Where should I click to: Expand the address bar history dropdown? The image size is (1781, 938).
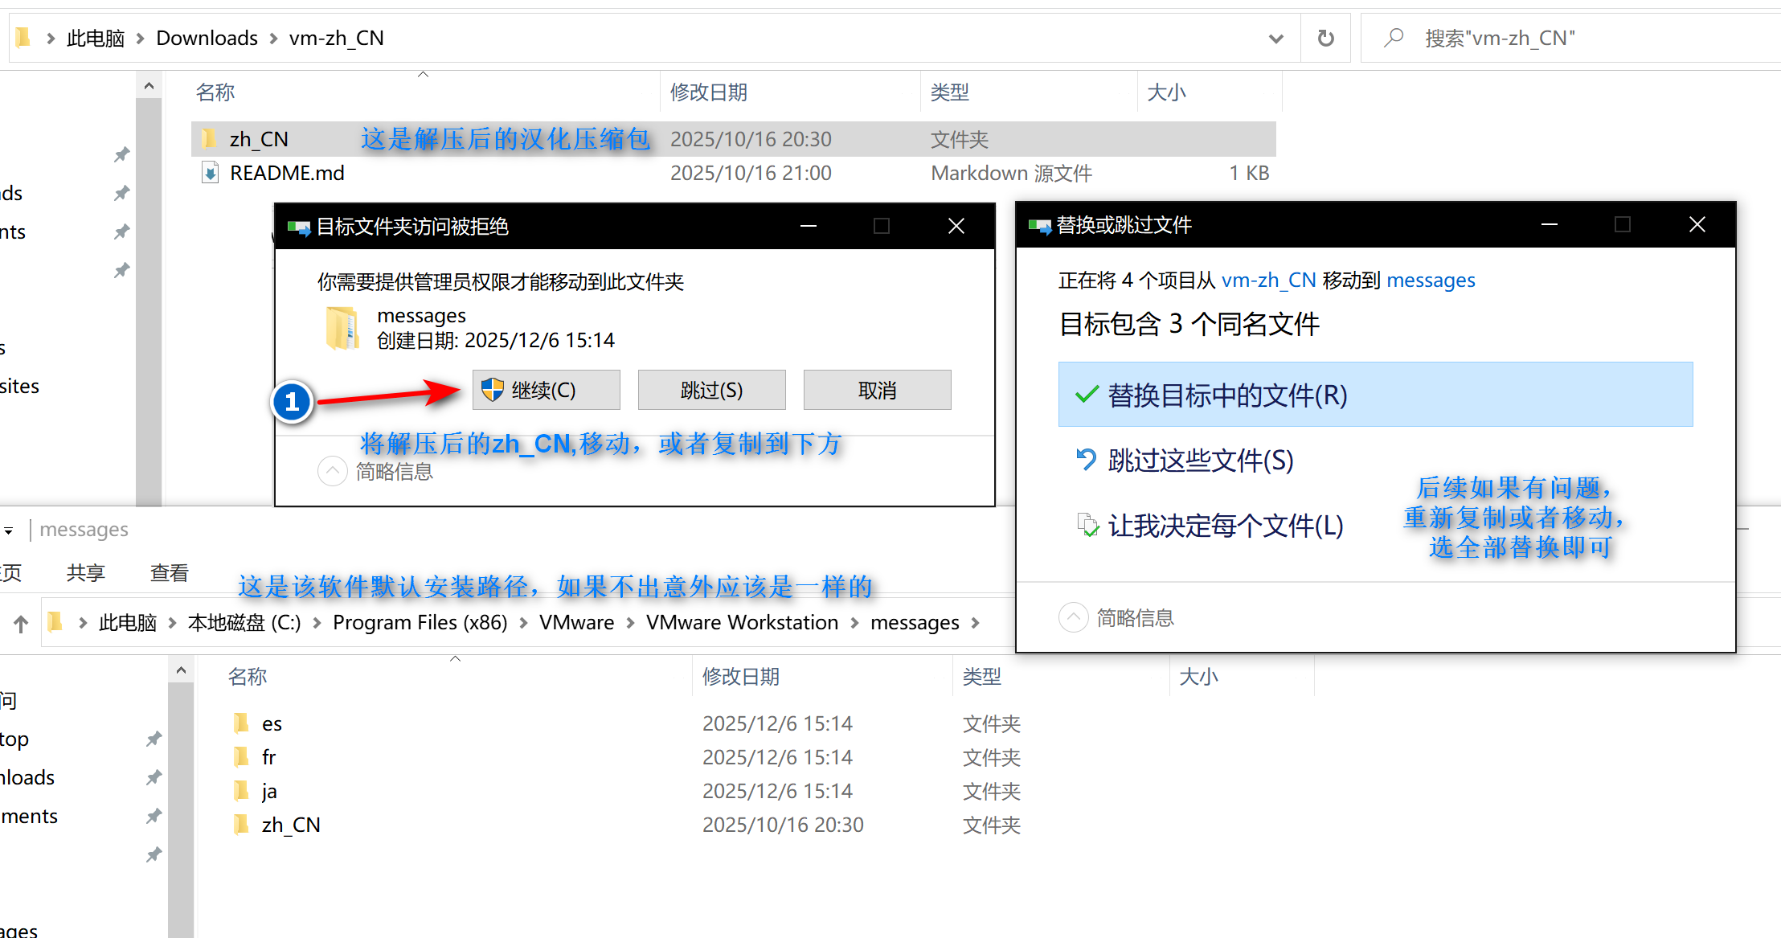pos(1275,38)
